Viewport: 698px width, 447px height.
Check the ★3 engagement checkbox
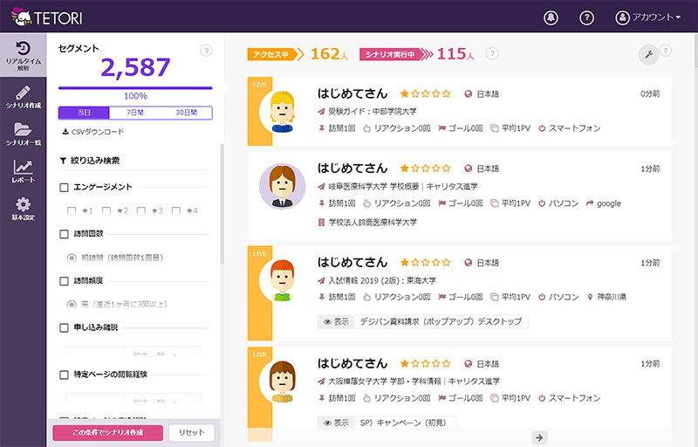coord(141,211)
